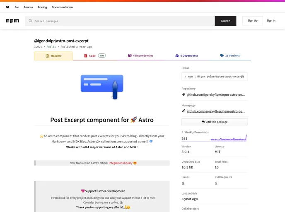This screenshot has width=285, height=212.
Task: Show the 18 Versions tab
Action: 230,55
